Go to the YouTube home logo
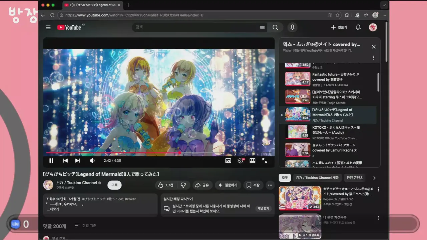 (x=69, y=27)
